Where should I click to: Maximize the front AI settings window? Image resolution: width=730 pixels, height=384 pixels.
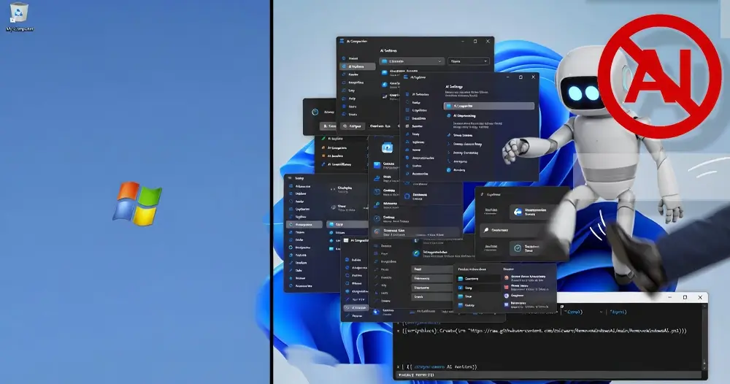point(520,77)
